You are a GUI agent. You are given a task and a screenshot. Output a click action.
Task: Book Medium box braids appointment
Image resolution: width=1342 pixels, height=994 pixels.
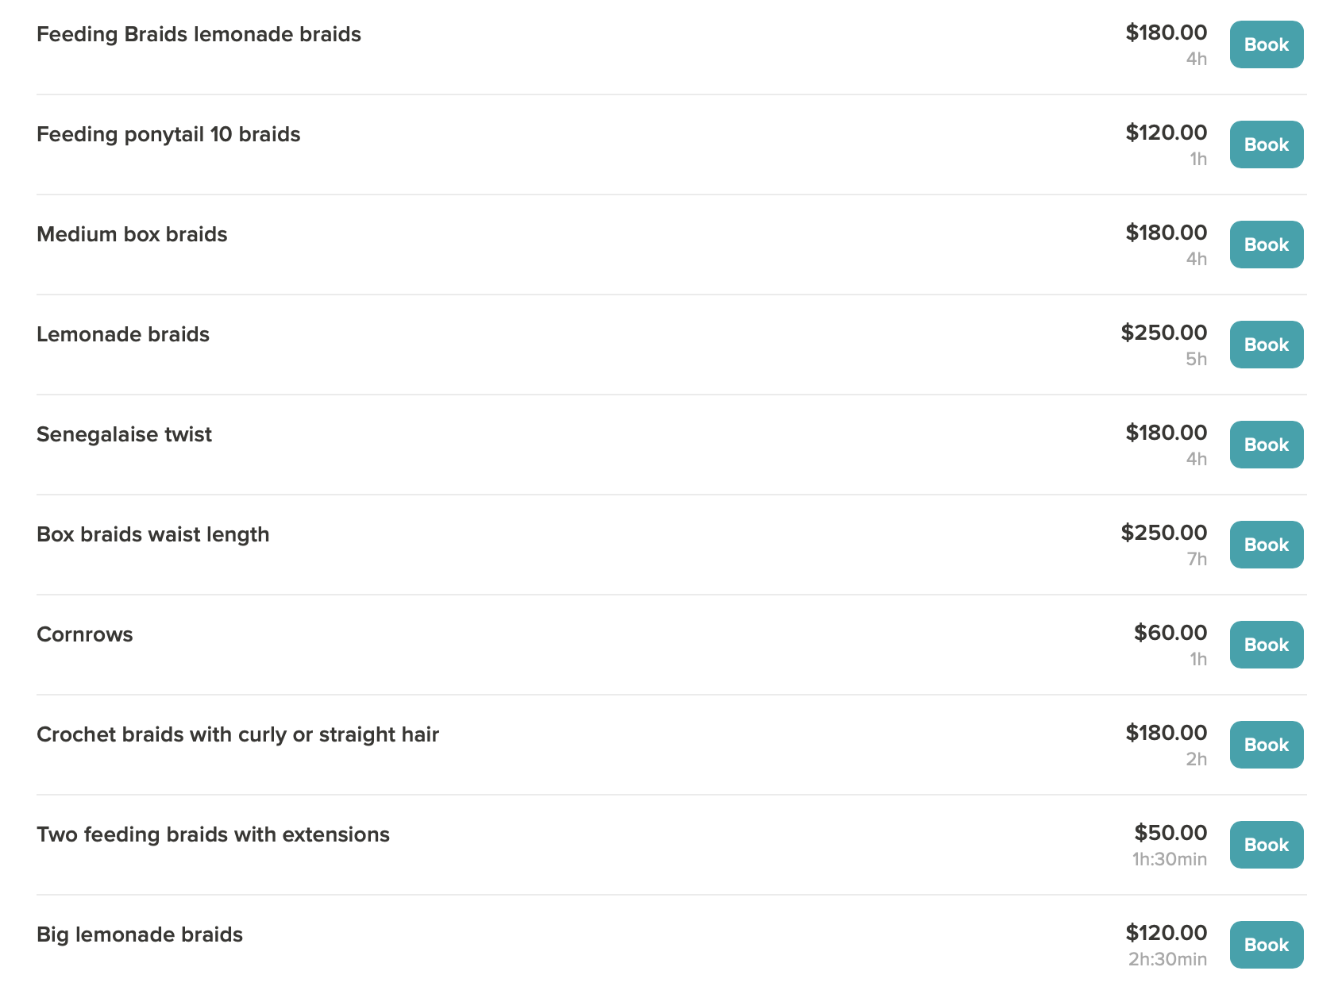1267,245
